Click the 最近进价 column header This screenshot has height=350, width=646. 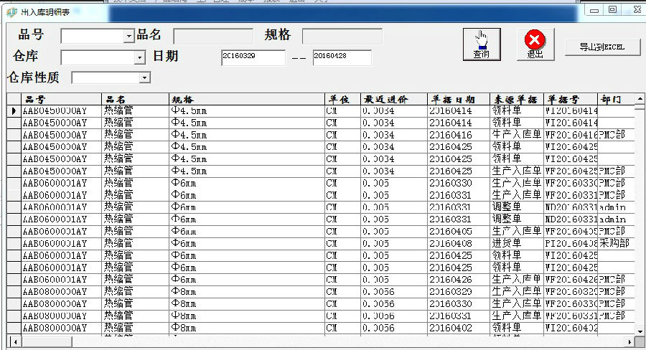coord(393,99)
